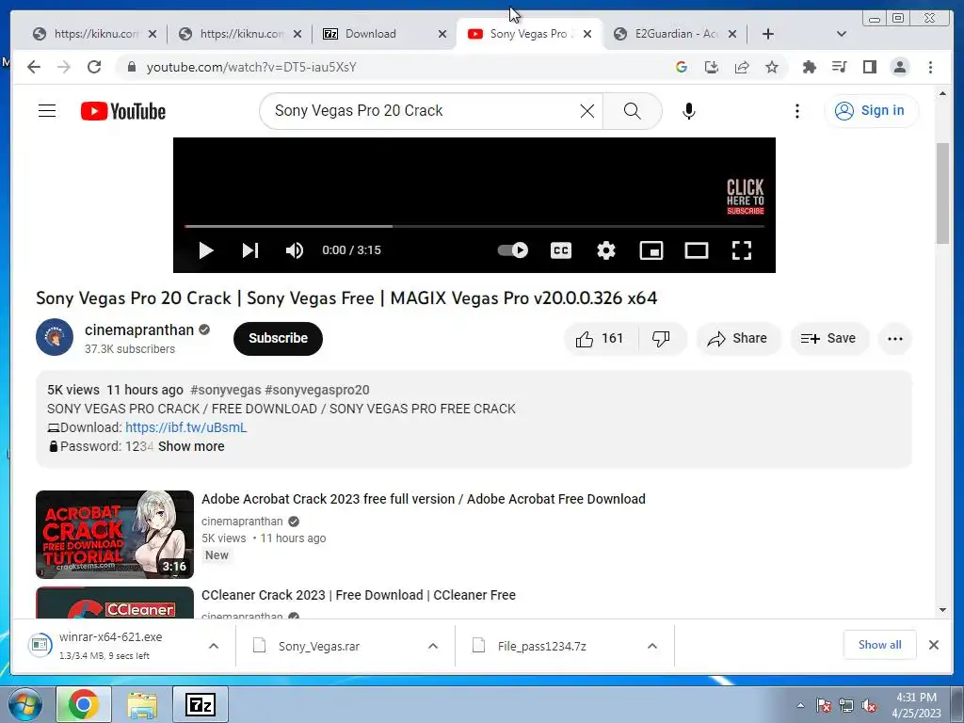964x723 pixels.
Task: Click the address bar URL
Action: pos(251,67)
